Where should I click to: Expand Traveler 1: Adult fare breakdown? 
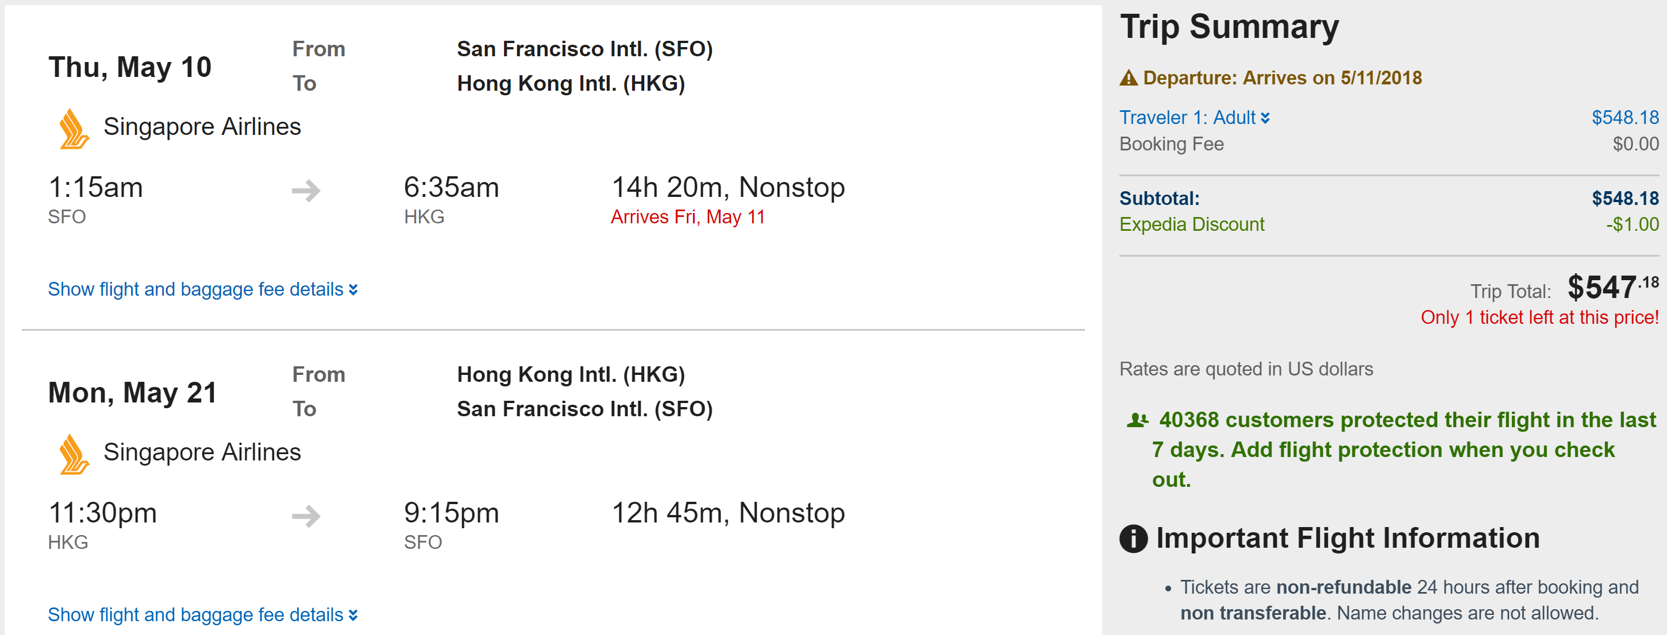tap(1188, 118)
